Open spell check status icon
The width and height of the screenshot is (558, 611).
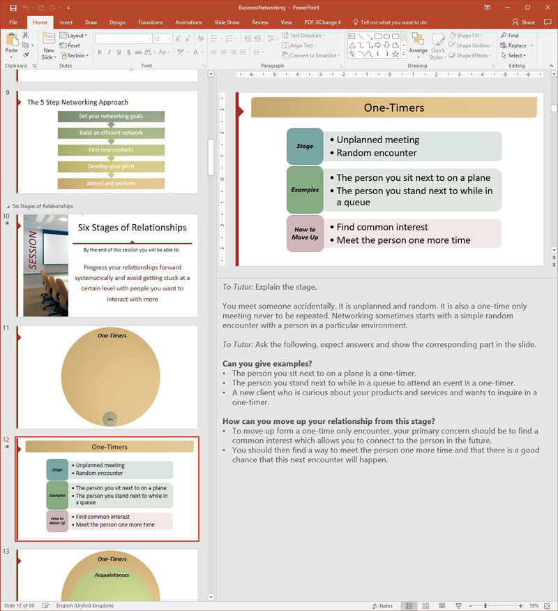[x=45, y=605]
